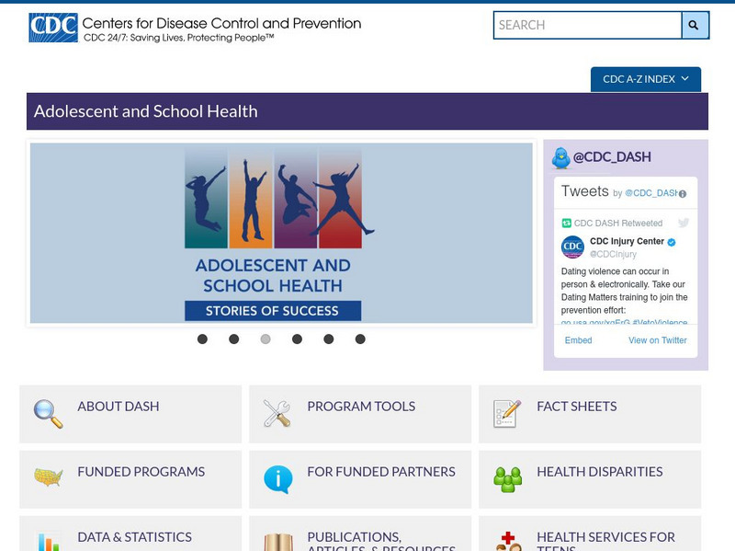This screenshot has width=735, height=551.
Task: Click the CDC DASH Retweeted label
Action: tap(617, 223)
